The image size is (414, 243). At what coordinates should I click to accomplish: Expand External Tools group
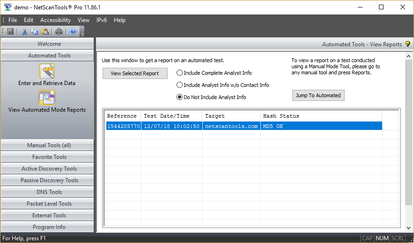point(47,215)
